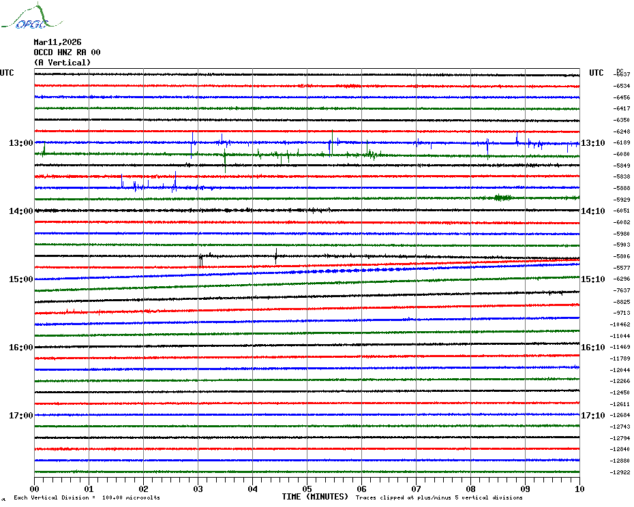The image size is (634, 507).
Task: Click the 03 minute axis tick label
Action: 198,489
